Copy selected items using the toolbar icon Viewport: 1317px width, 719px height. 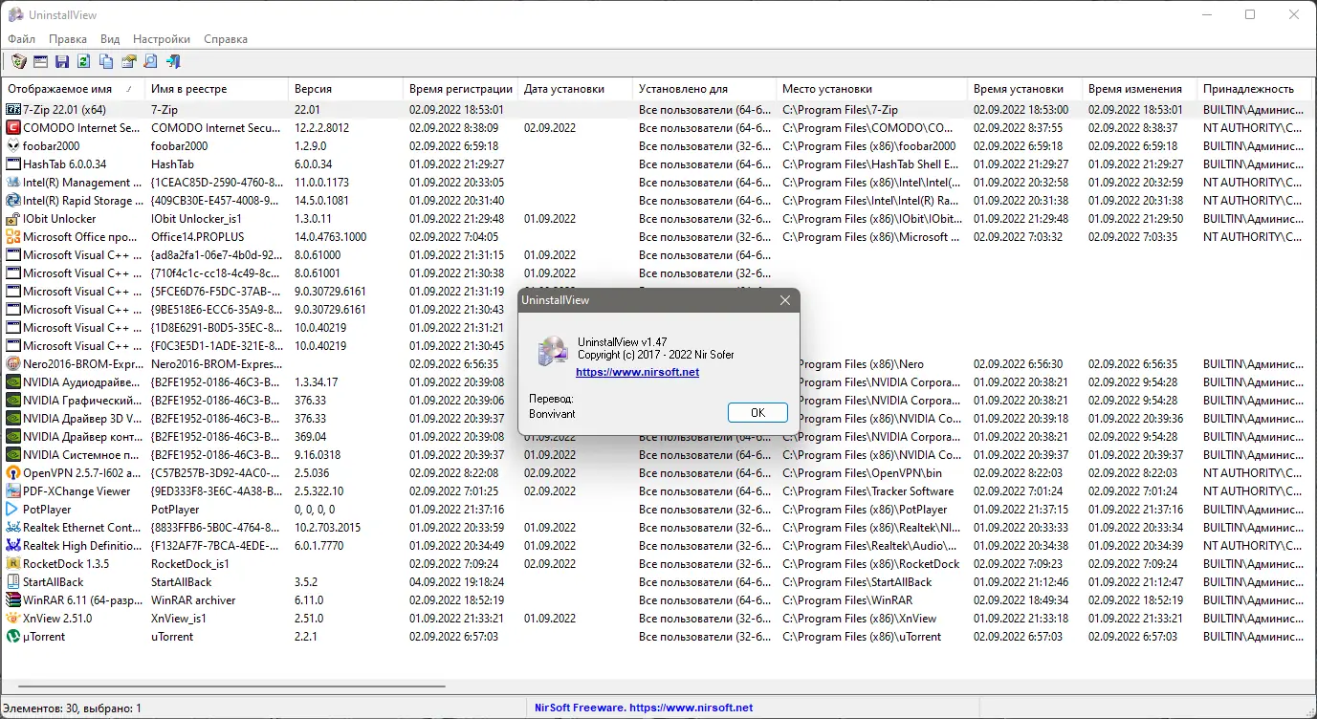point(106,62)
